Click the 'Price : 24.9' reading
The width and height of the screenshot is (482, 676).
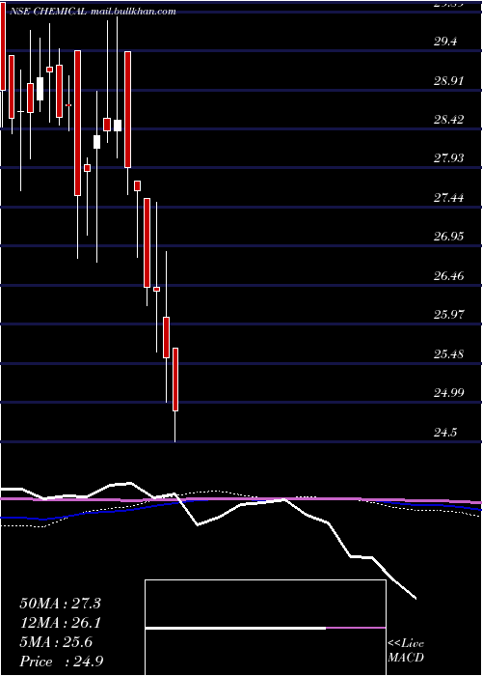(x=61, y=662)
